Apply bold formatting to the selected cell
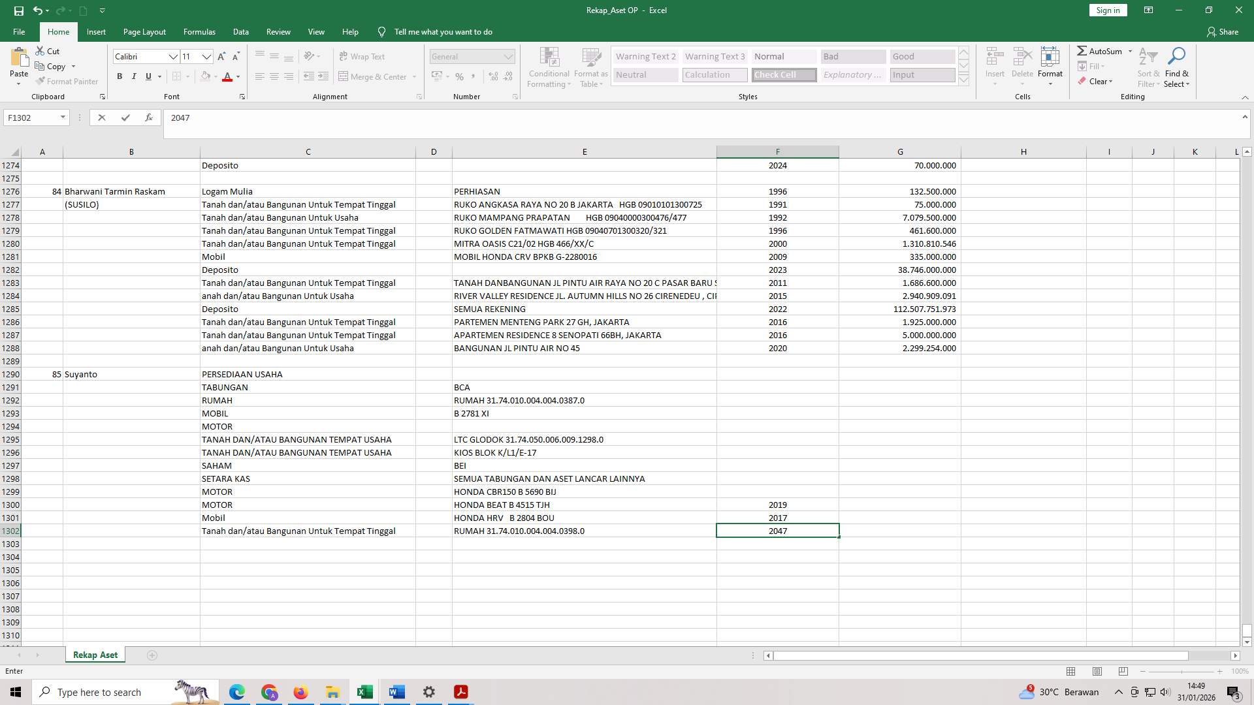Screen dimensions: 1254x705 point(120,76)
